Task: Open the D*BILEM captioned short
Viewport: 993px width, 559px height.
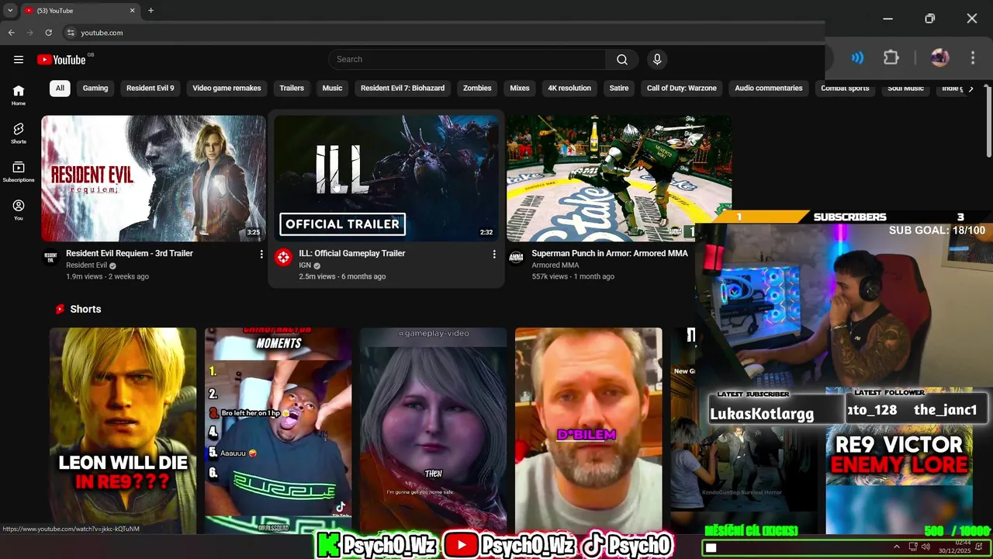Action: tap(589, 430)
